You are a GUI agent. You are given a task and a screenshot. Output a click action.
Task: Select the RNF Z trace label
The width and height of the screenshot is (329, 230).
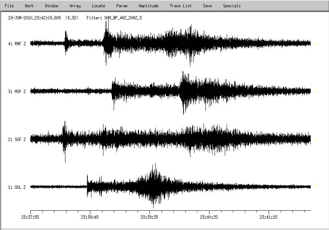(17, 44)
